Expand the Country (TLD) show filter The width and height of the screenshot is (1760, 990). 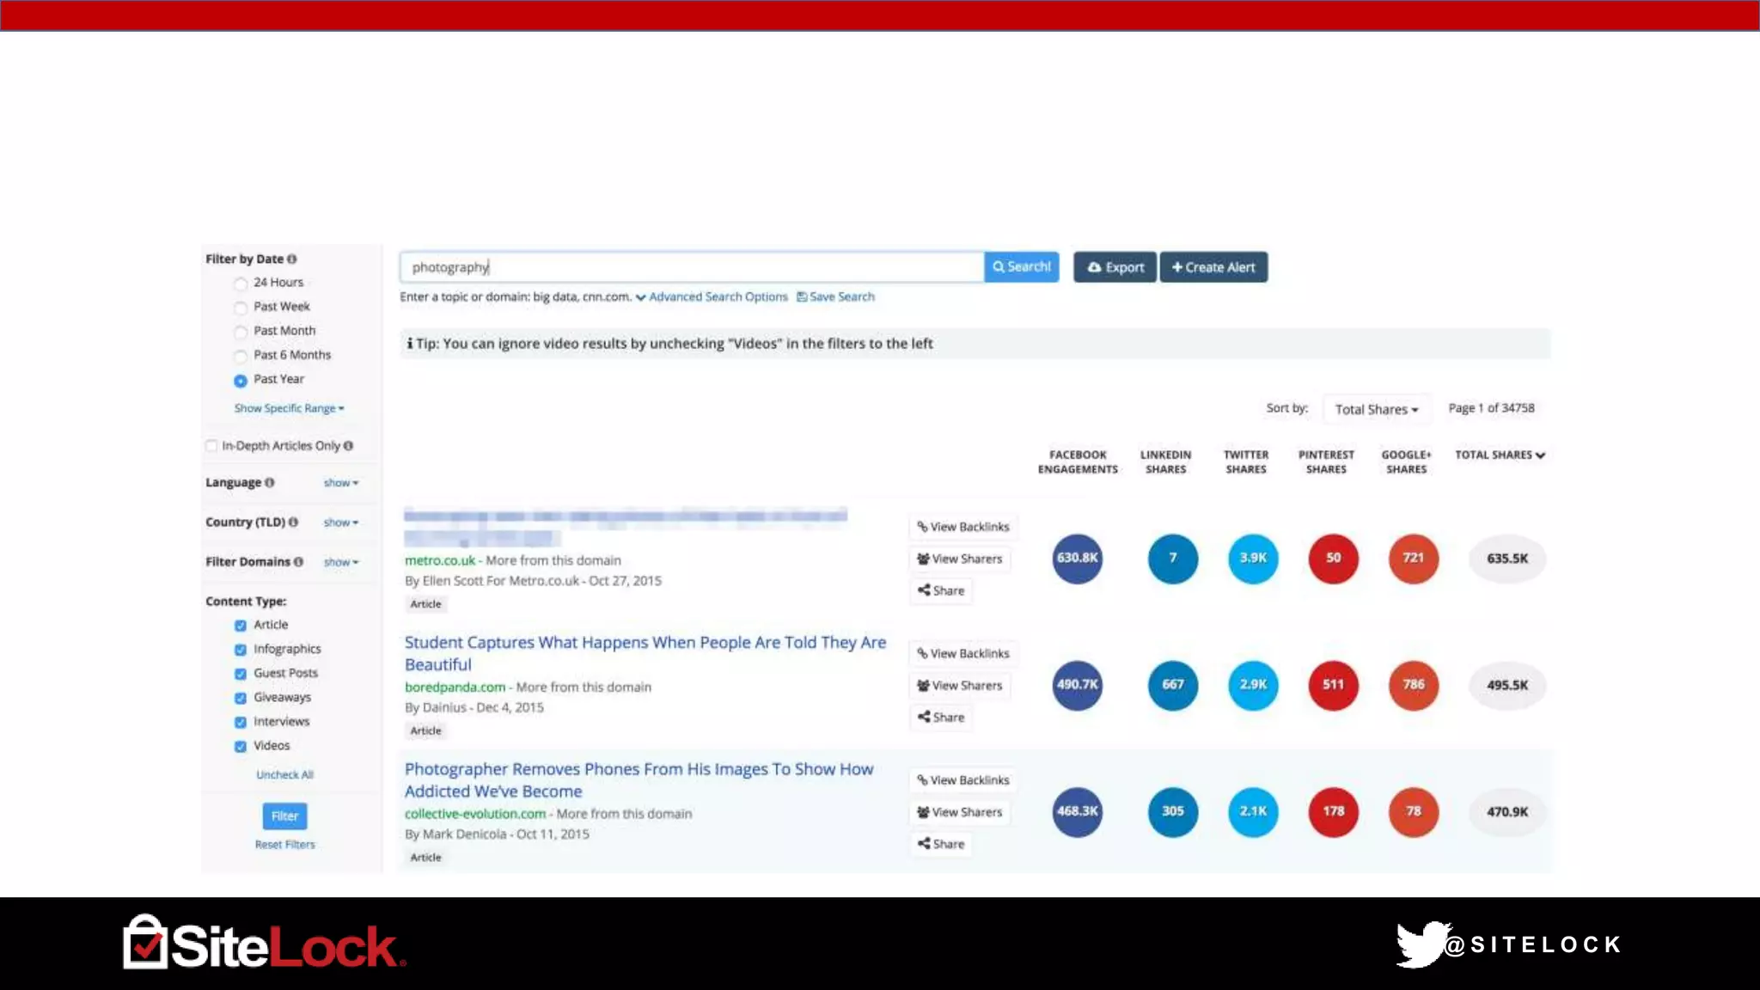(x=340, y=522)
